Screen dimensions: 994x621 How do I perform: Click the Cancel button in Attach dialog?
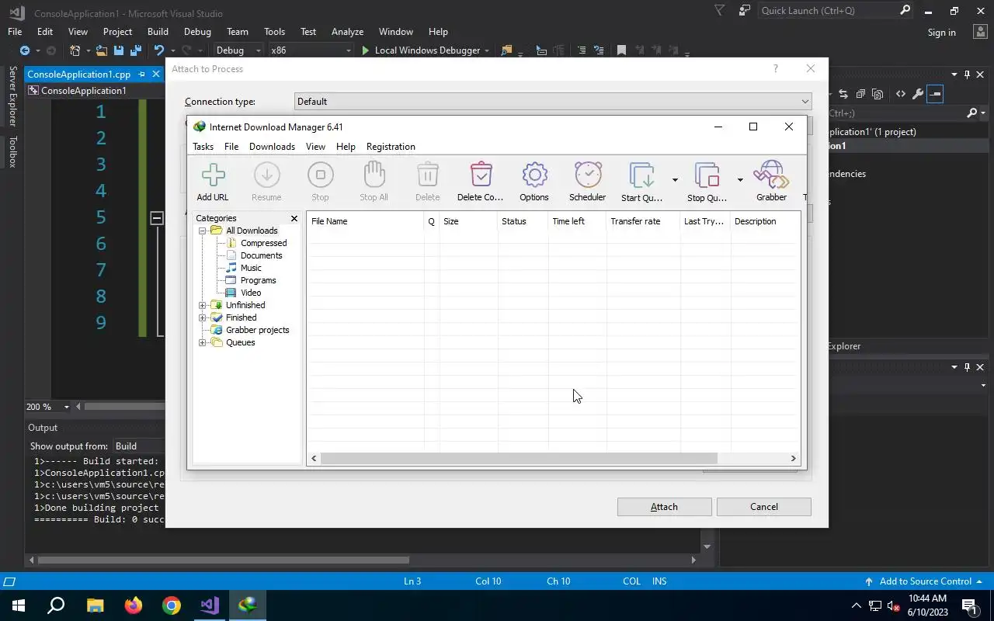pos(763,507)
